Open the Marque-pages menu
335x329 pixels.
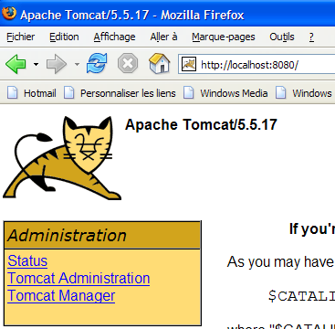point(224,37)
